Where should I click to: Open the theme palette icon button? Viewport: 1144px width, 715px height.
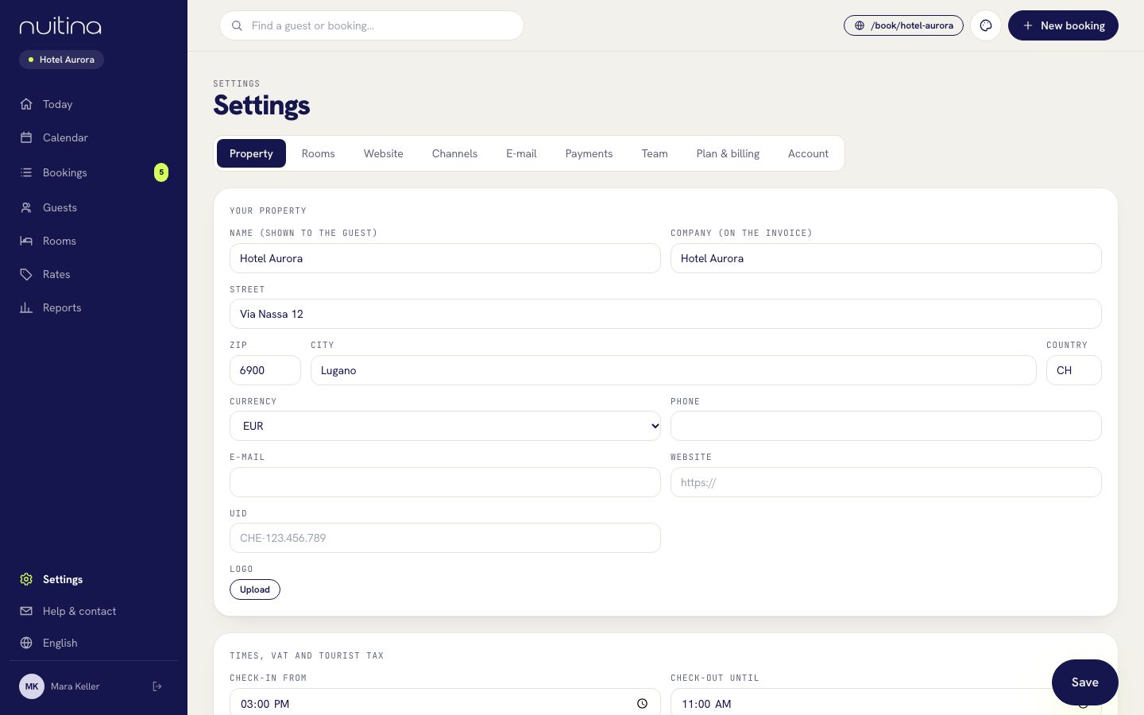coord(986,25)
